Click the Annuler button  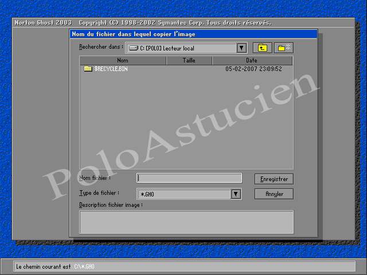[274, 194]
